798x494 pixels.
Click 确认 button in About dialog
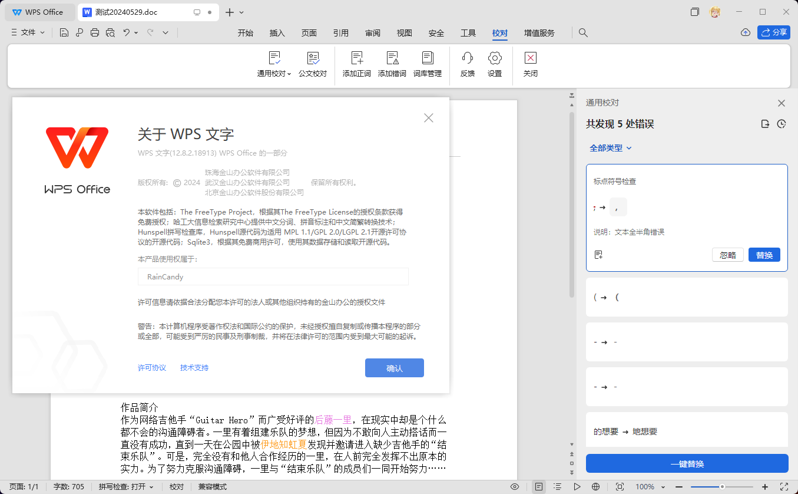coord(395,368)
